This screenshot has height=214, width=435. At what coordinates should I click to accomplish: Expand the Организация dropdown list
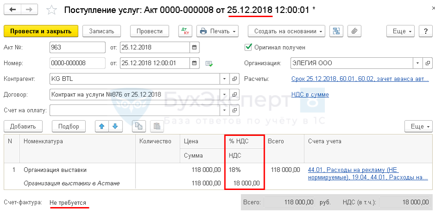pos(417,63)
